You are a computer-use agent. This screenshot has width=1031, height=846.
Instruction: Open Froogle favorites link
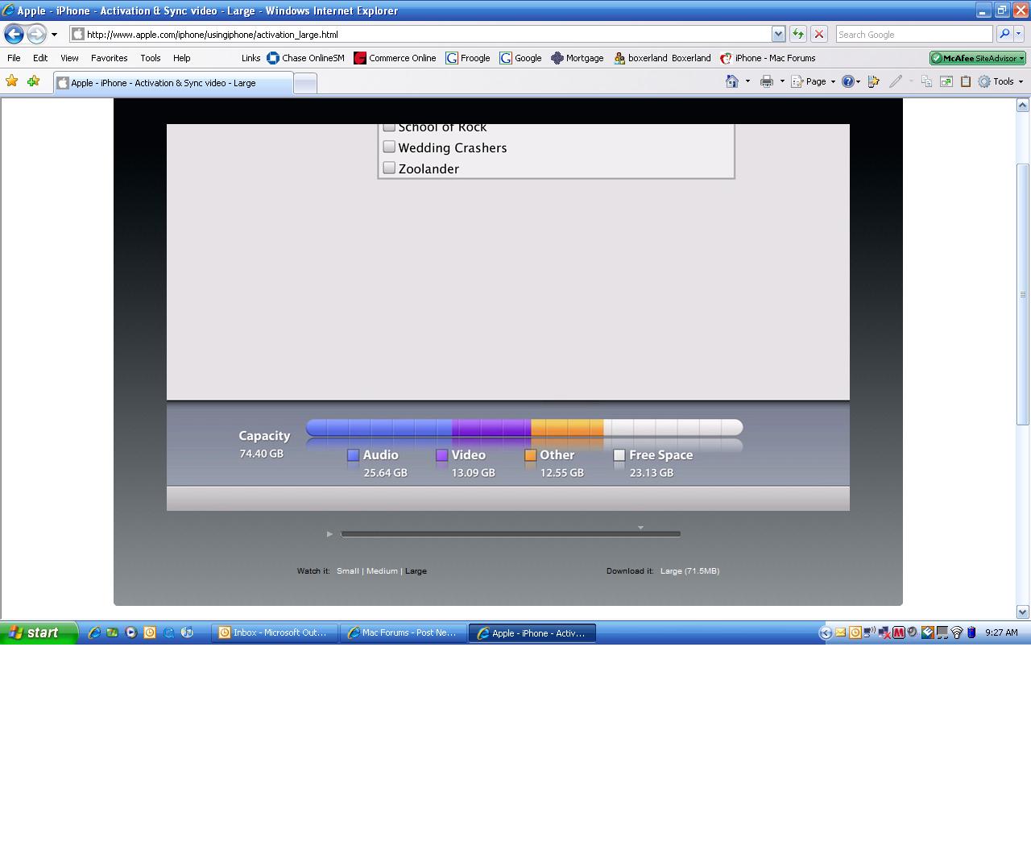pyautogui.click(x=468, y=58)
